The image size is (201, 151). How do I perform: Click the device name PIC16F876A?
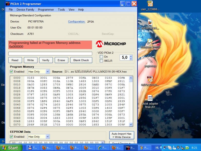coord(36,21)
